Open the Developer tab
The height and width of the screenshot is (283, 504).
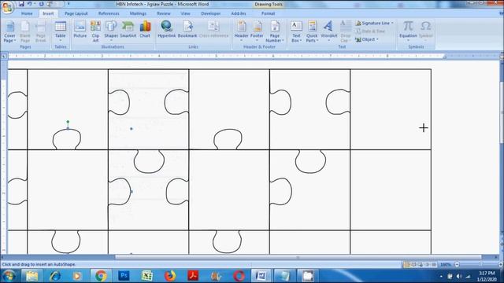pyautogui.click(x=211, y=13)
